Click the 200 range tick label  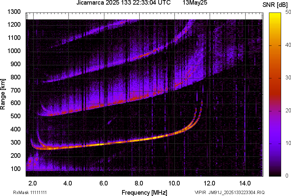tap(15, 155)
